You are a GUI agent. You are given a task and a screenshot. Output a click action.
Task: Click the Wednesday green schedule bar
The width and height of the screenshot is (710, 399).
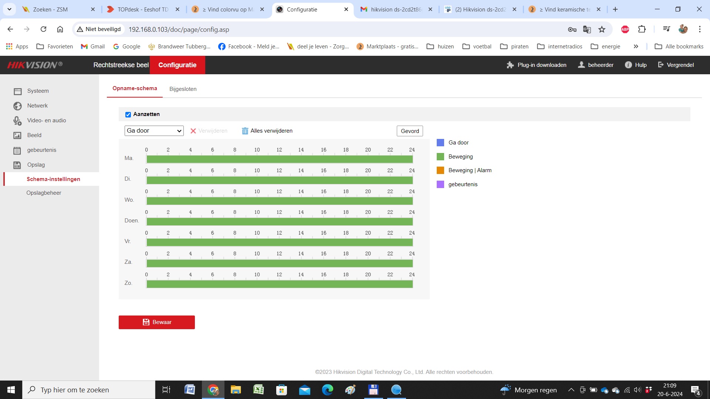coord(280,201)
